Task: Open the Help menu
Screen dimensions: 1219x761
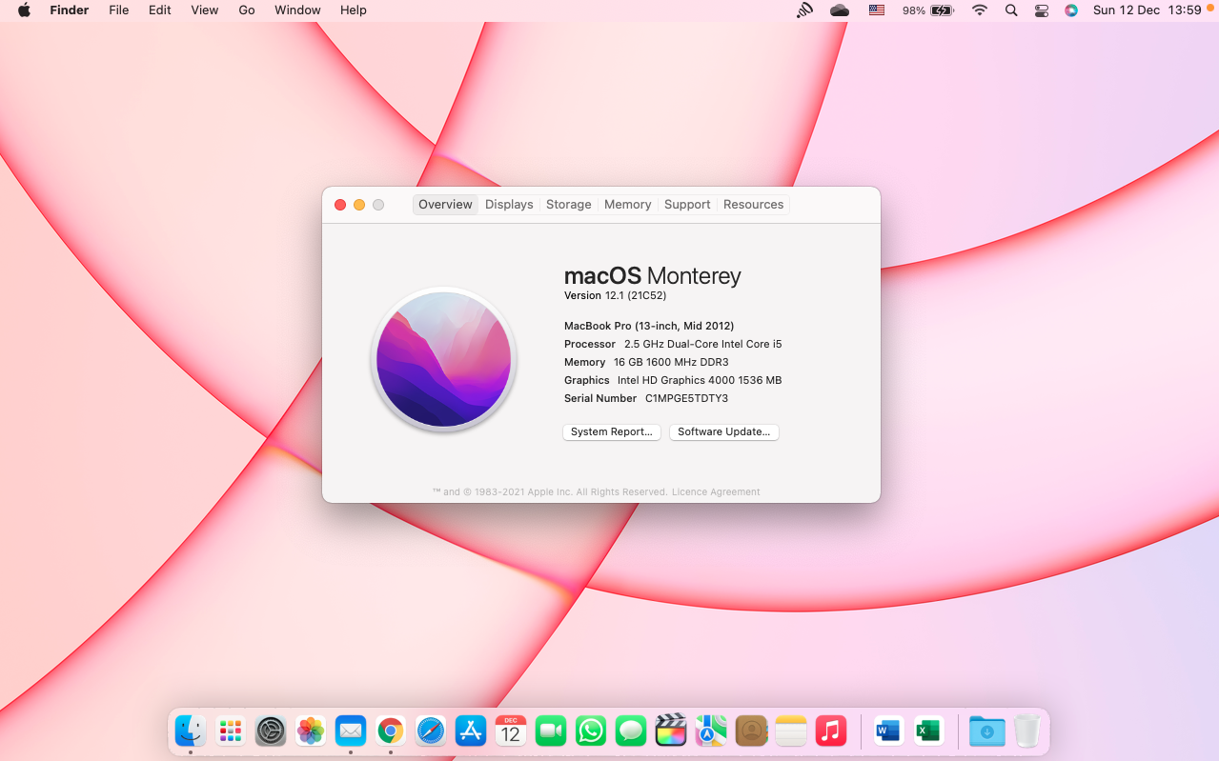Action: (x=354, y=10)
